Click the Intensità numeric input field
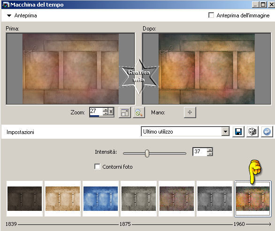 (200, 151)
